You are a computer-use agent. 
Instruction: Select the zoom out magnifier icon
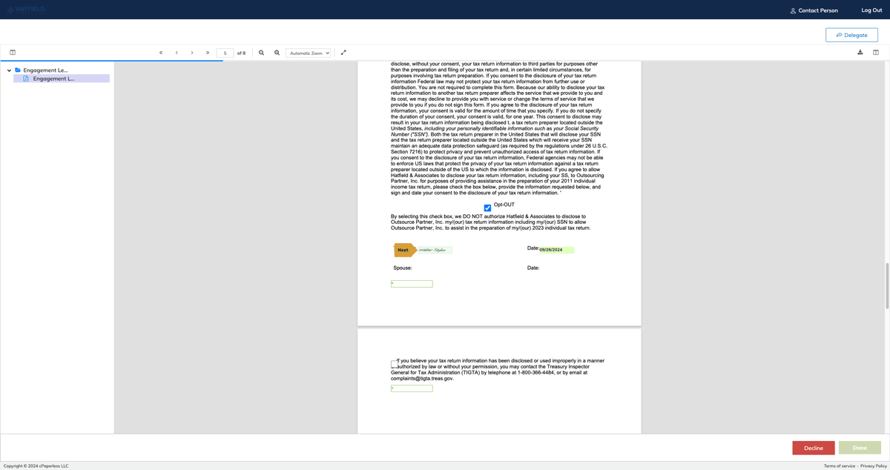tap(261, 53)
